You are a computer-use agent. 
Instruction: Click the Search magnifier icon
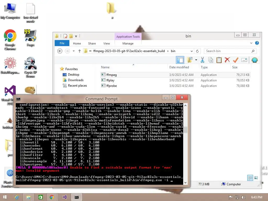pyautogui.click(x=253, y=51)
